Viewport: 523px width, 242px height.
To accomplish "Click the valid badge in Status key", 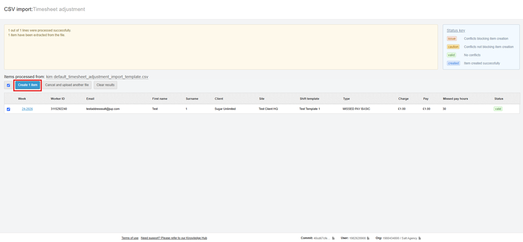I will click(451, 55).
